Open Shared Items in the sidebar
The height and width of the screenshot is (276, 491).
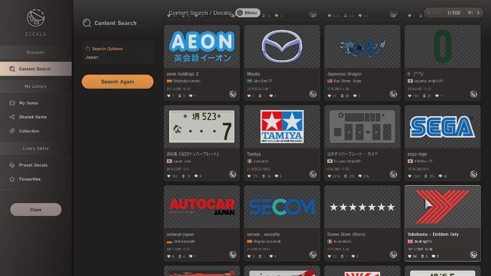click(x=36, y=117)
